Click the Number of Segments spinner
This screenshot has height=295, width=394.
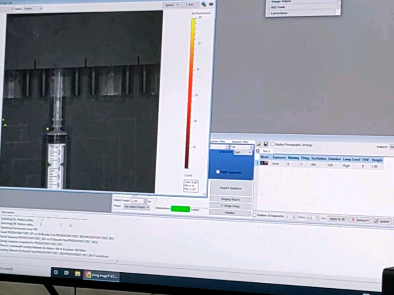tap(291, 217)
